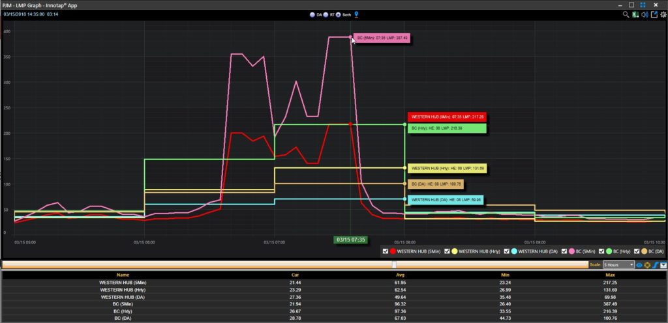Click the Name column header
This screenshot has width=668, height=323.
point(123,275)
